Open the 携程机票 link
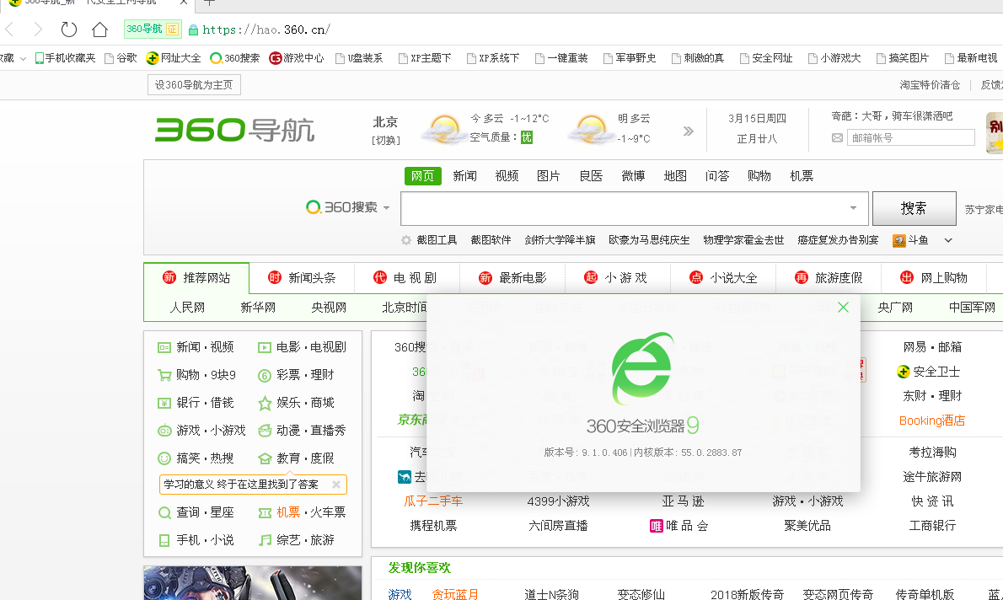 pyautogui.click(x=433, y=526)
